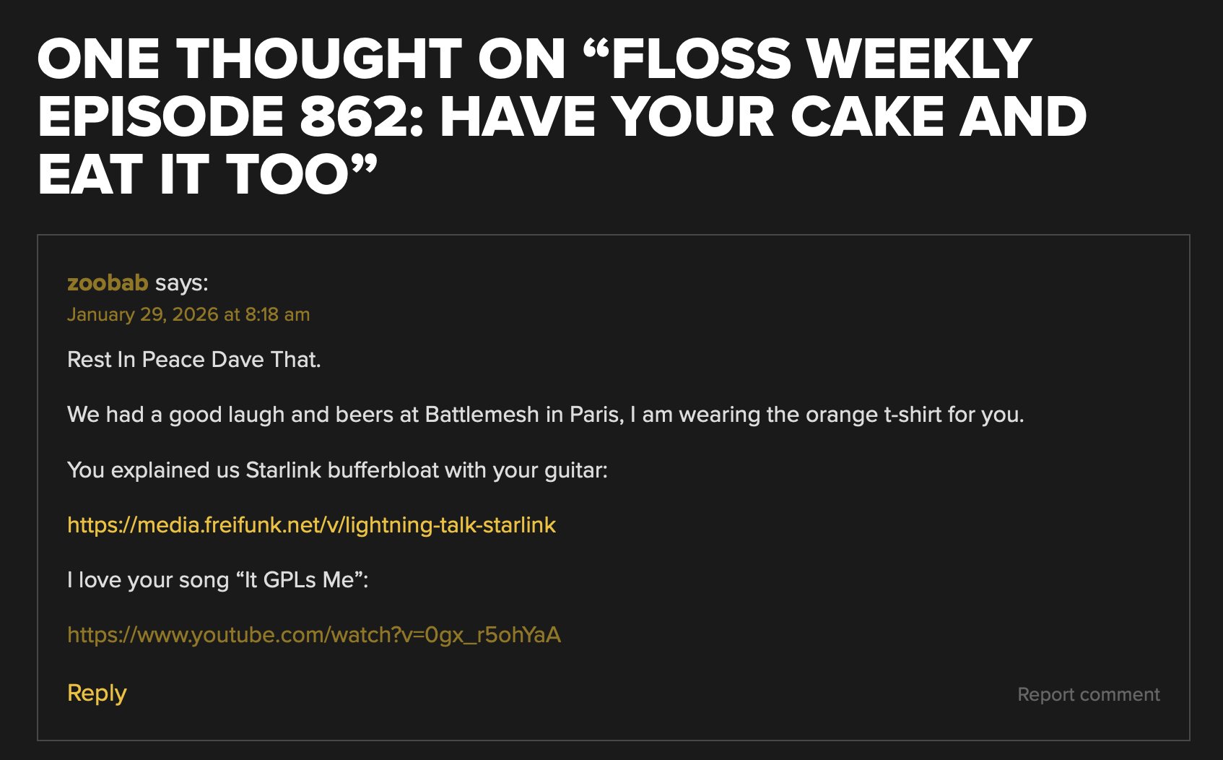The image size is (1223, 760).
Task: Open the media.freifunk.net lightning talk link
Action: click(x=311, y=525)
